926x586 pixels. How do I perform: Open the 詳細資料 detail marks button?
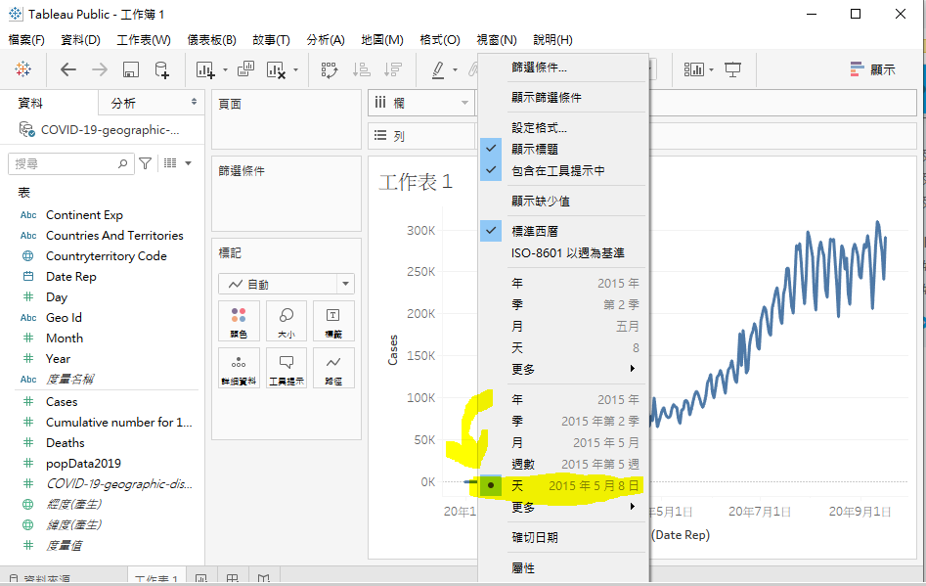click(x=239, y=368)
